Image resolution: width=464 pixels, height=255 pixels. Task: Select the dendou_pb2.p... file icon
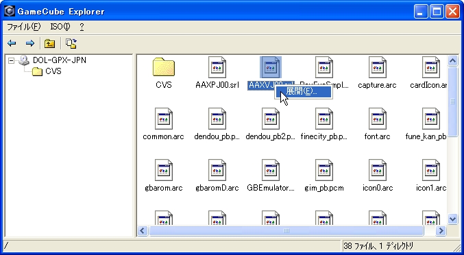(x=271, y=119)
